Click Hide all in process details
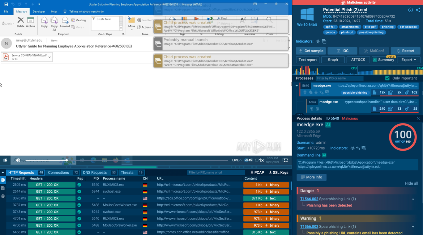This screenshot has width=423, height=235. (x=411, y=183)
